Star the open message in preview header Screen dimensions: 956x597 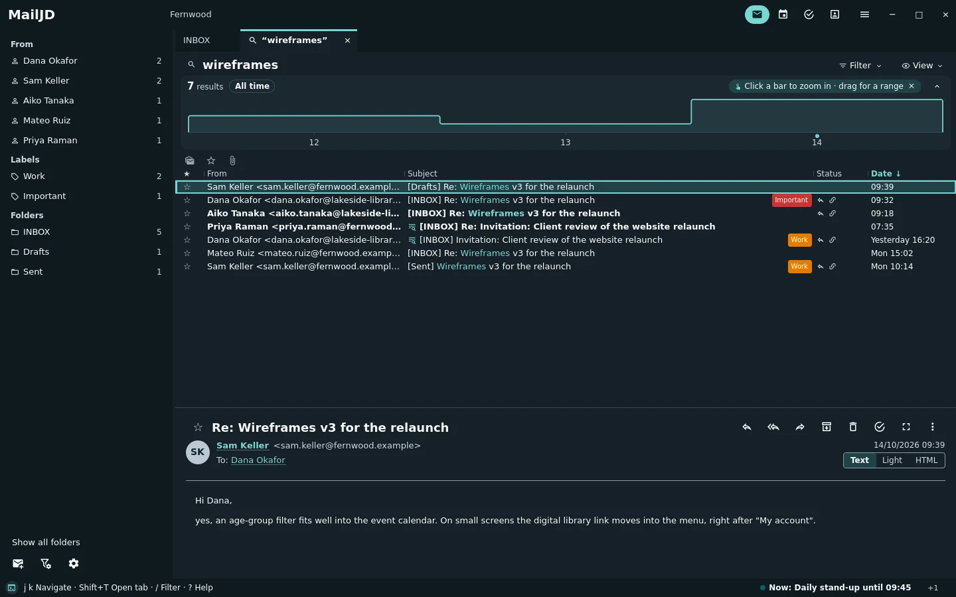point(198,428)
